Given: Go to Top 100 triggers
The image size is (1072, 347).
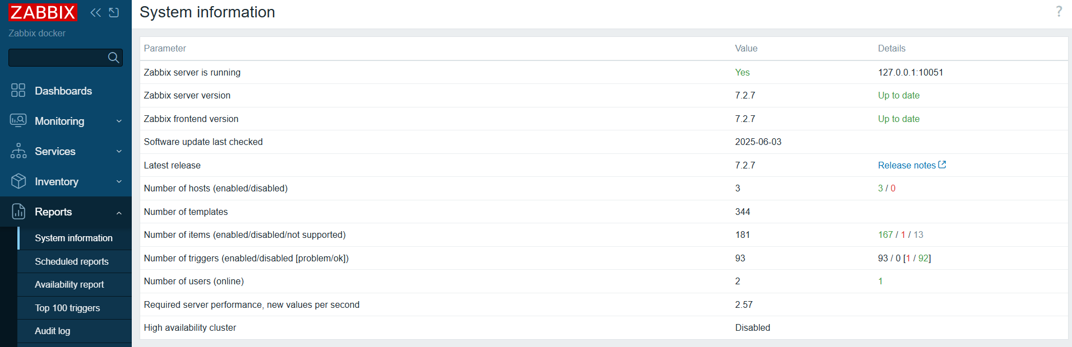Looking at the screenshot, I should coord(67,308).
